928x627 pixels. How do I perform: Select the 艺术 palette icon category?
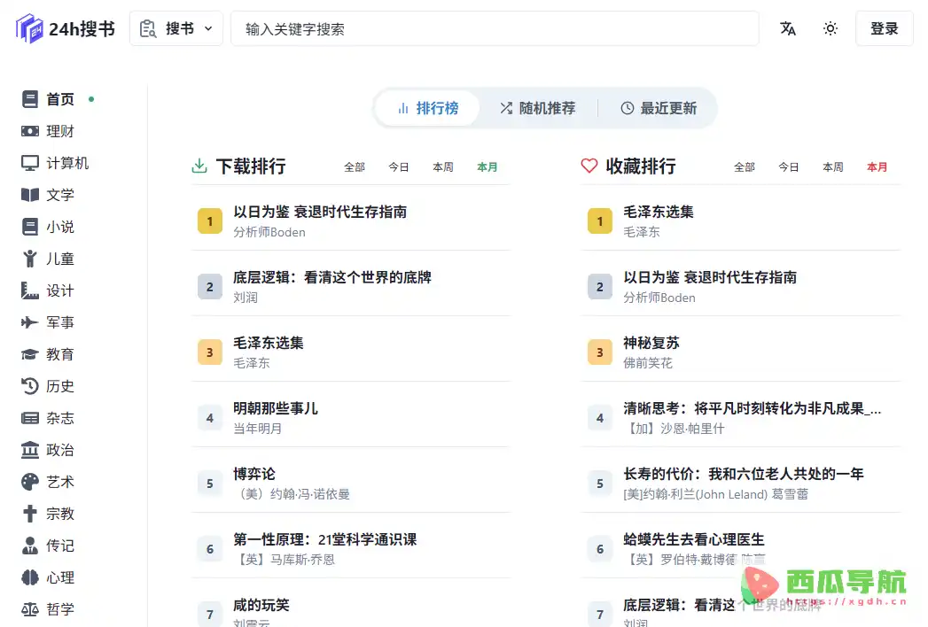coord(29,482)
